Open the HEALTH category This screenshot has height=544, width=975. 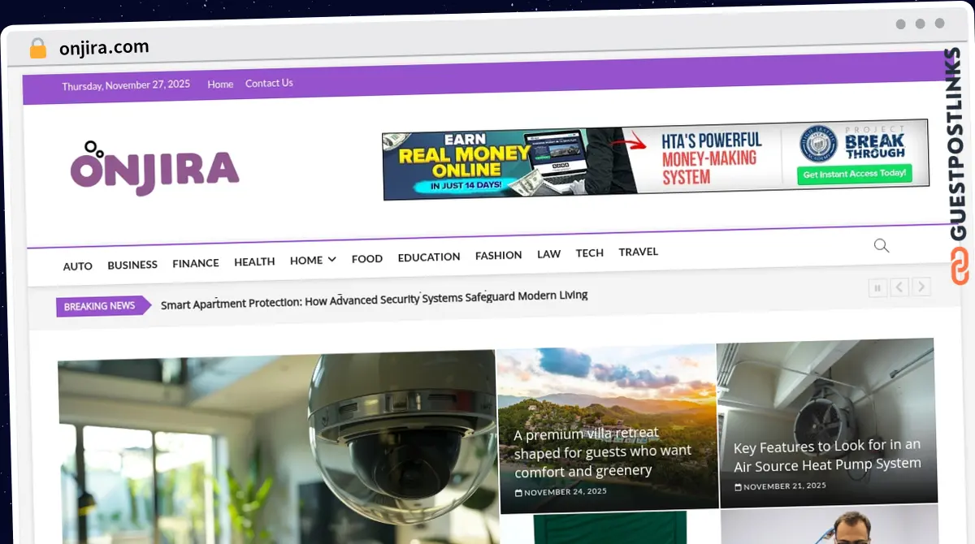(x=254, y=261)
